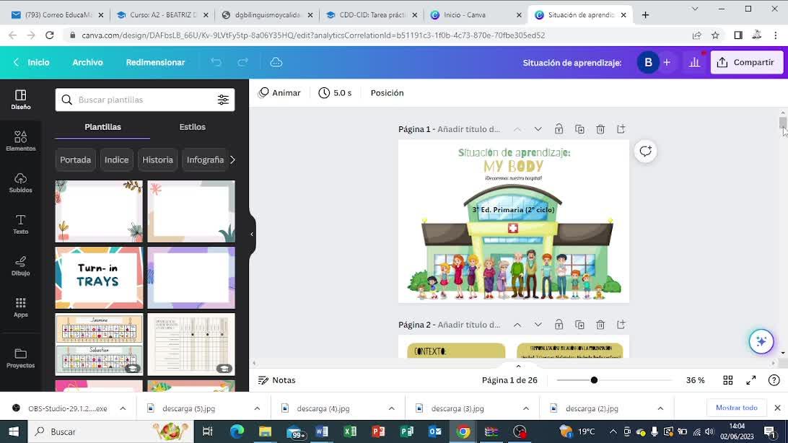The image size is (788, 443).
Task: Click the Compartir button
Action: pyautogui.click(x=746, y=62)
